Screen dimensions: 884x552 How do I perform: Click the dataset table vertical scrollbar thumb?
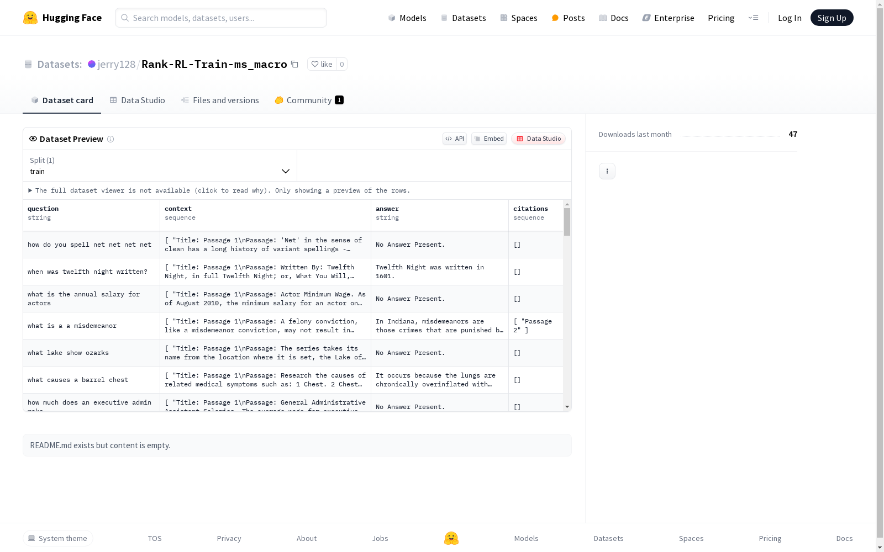pyautogui.click(x=567, y=222)
